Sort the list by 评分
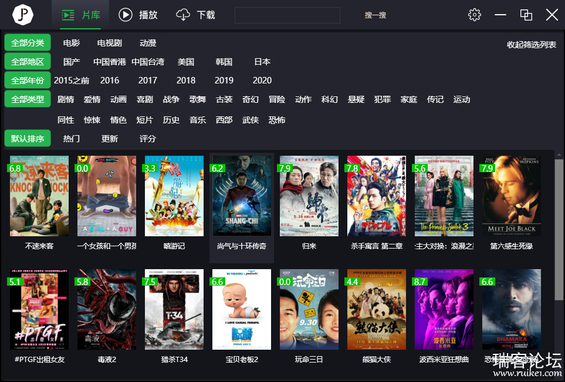Viewport: 565px width, 382px height. [x=148, y=139]
